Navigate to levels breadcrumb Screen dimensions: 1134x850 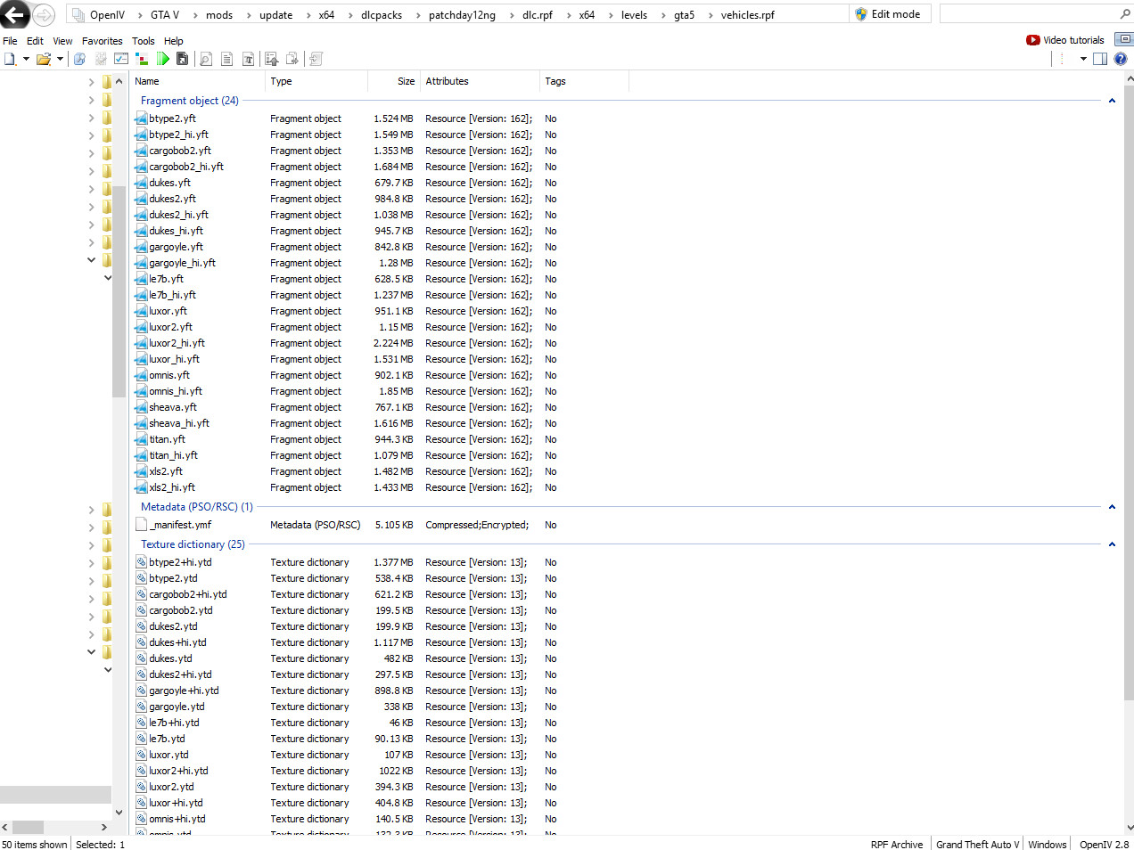pos(634,15)
